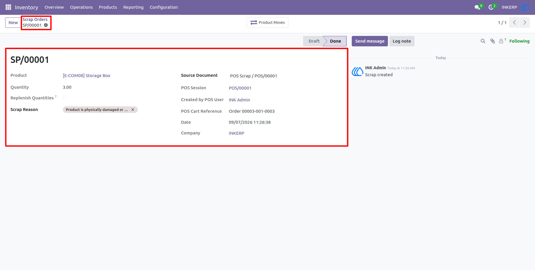Open the Operations menu
535x270 pixels.
point(81,7)
